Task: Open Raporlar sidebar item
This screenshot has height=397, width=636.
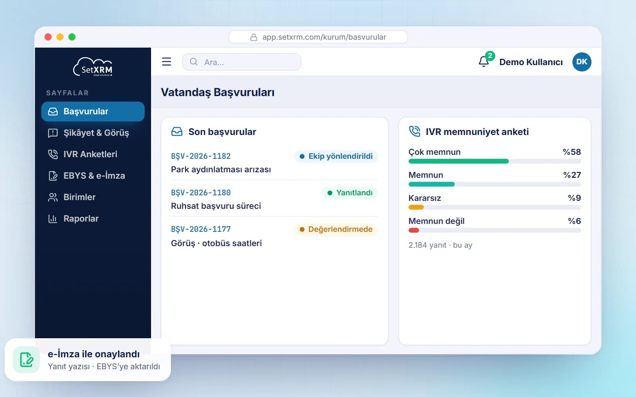Action: coord(93,219)
